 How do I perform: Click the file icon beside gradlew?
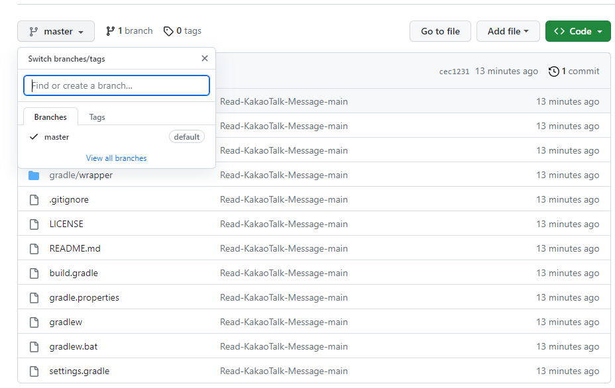click(x=34, y=322)
